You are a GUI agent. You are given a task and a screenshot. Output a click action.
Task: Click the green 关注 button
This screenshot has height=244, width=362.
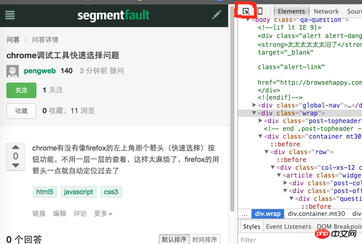pyautogui.click(x=21, y=90)
